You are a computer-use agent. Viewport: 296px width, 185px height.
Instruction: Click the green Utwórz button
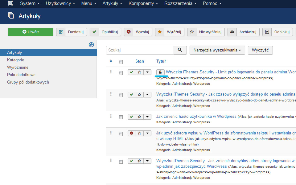coord(31,32)
